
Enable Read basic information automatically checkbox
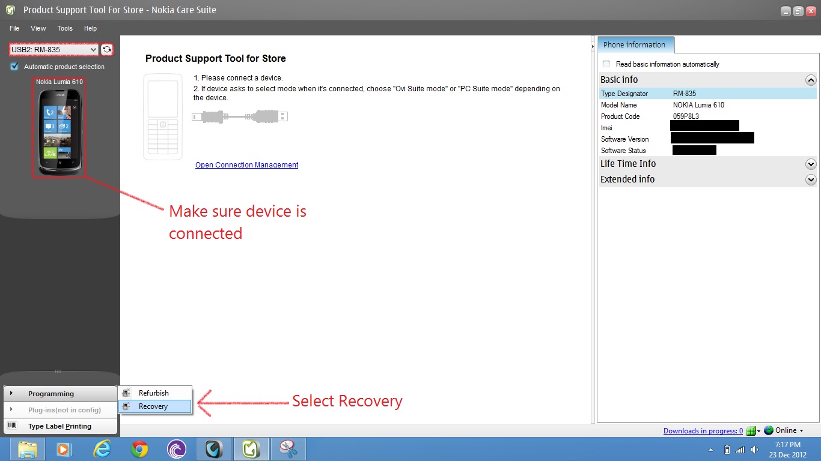[x=606, y=64]
